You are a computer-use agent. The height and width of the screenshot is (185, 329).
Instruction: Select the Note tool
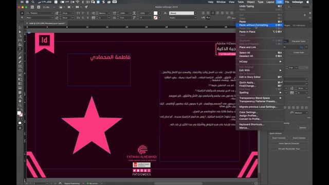click(20, 92)
